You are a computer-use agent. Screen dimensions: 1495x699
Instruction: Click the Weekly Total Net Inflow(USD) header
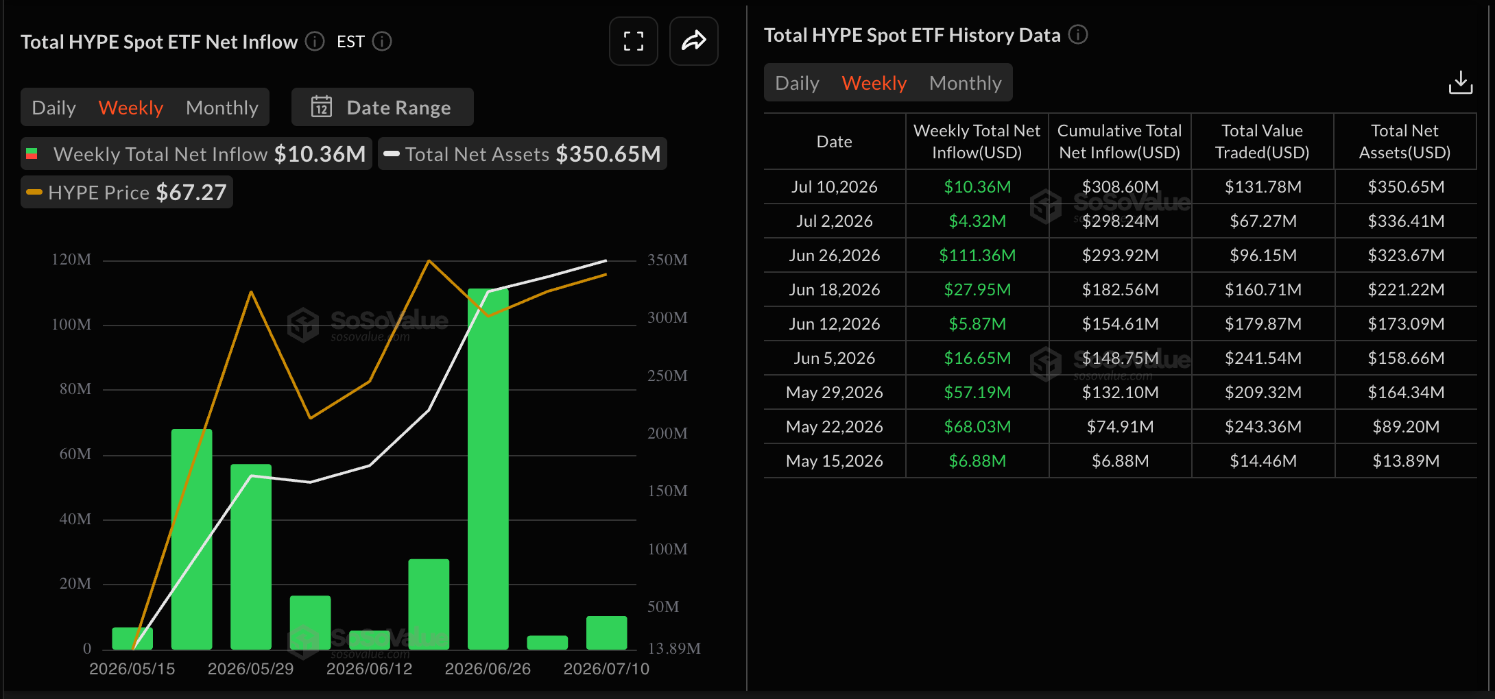coord(977,141)
